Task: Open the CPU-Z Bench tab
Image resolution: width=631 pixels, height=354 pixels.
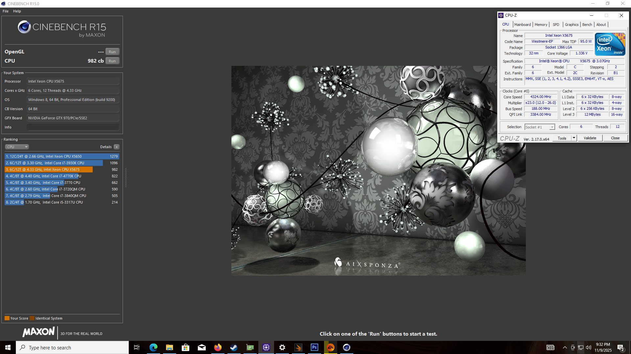Action: pyautogui.click(x=587, y=25)
